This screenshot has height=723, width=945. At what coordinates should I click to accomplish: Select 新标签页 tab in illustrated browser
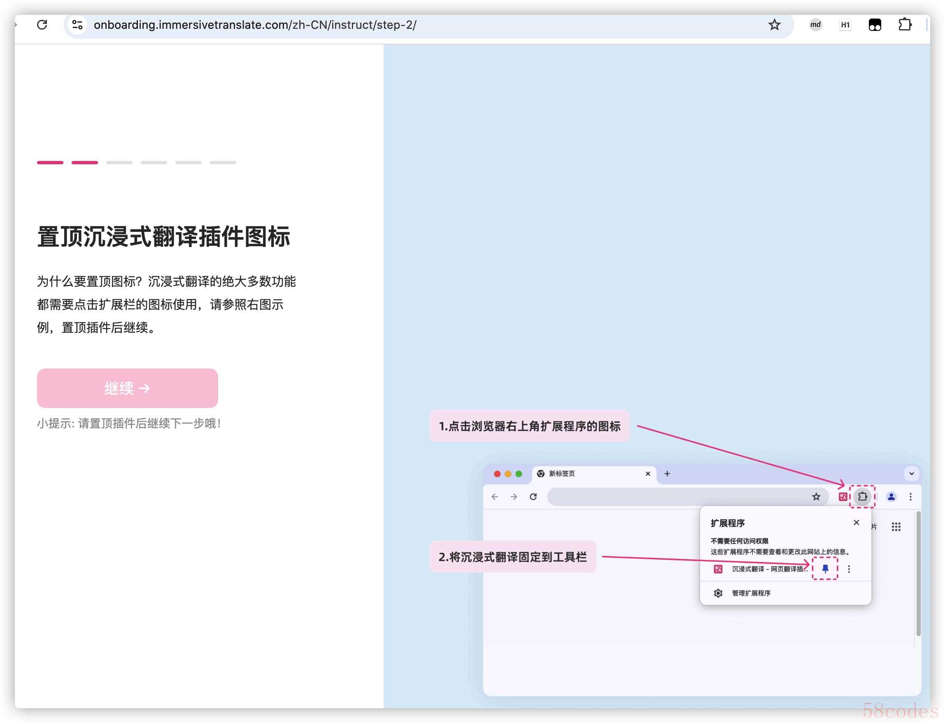coord(594,474)
